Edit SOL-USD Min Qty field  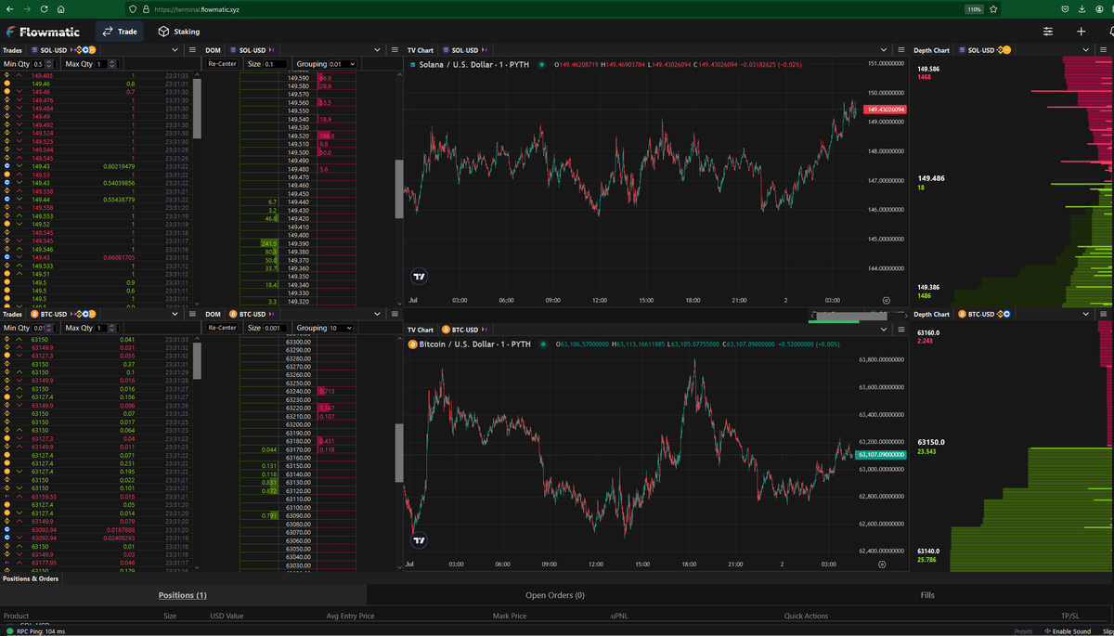[44, 64]
